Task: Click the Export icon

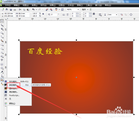Action: point(51,9)
